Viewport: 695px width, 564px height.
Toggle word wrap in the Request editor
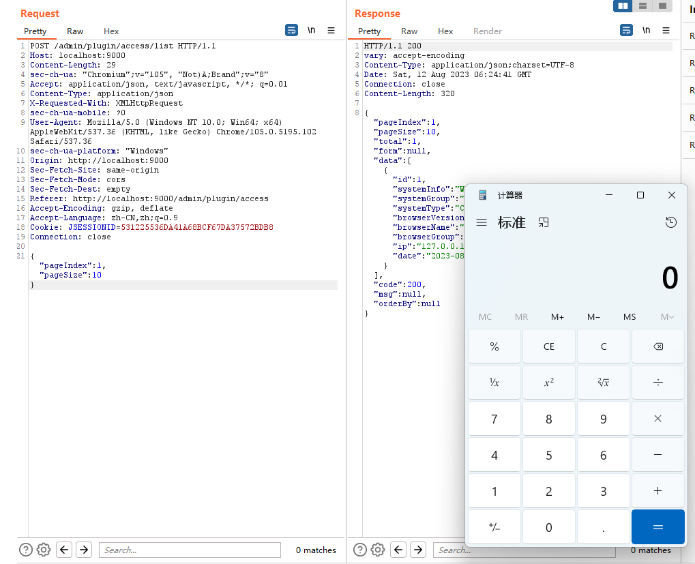(291, 30)
